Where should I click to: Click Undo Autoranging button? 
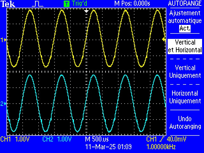point(185,122)
